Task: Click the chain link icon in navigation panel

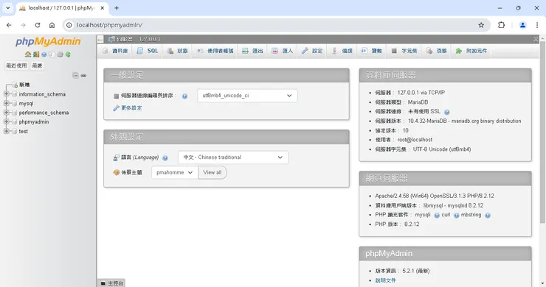Action: tap(83, 75)
